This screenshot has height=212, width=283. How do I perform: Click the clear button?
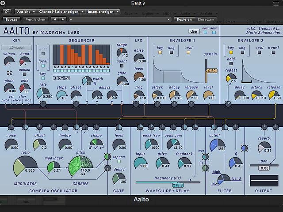coord(194,31)
